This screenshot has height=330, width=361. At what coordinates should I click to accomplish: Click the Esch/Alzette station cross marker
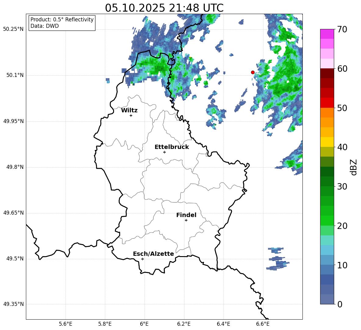[142, 259]
